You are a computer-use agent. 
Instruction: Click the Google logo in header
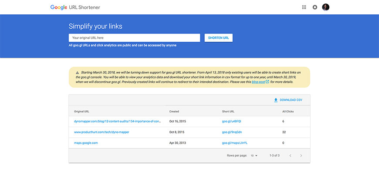[59, 7]
